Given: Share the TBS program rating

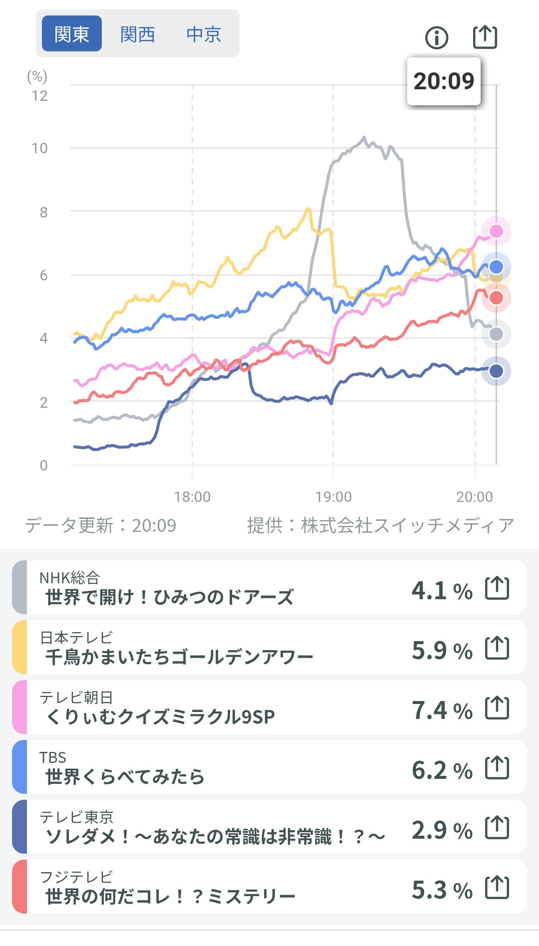Looking at the screenshot, I should click(x=497, y=768).
